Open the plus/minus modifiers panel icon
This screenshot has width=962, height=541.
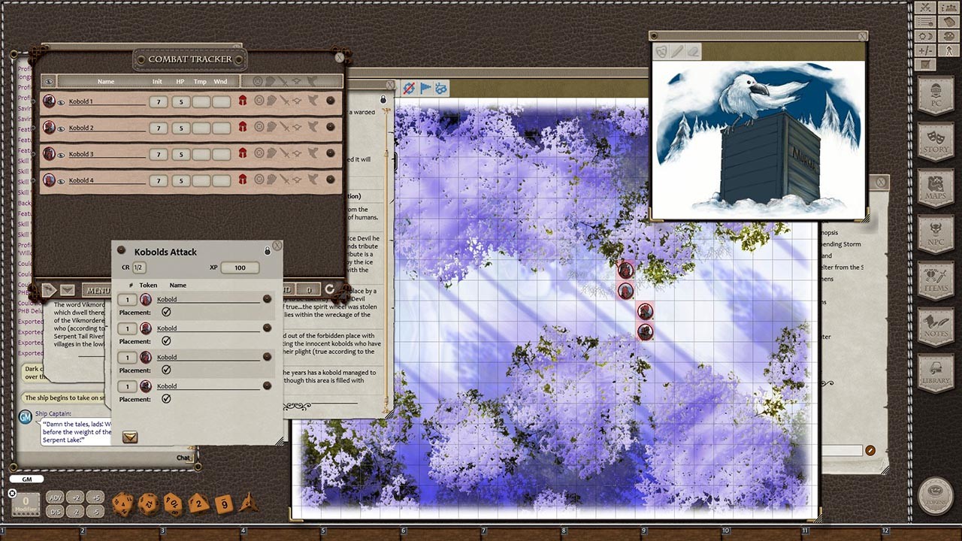(x=926, y=50)
